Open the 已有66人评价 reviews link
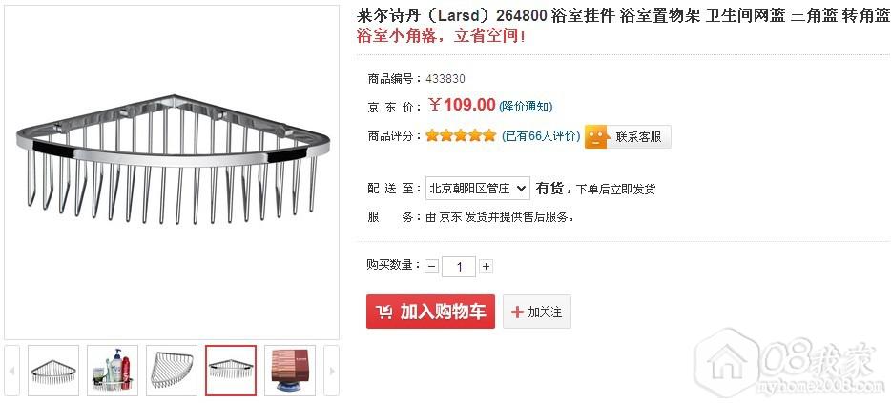 tap(541, 136)
